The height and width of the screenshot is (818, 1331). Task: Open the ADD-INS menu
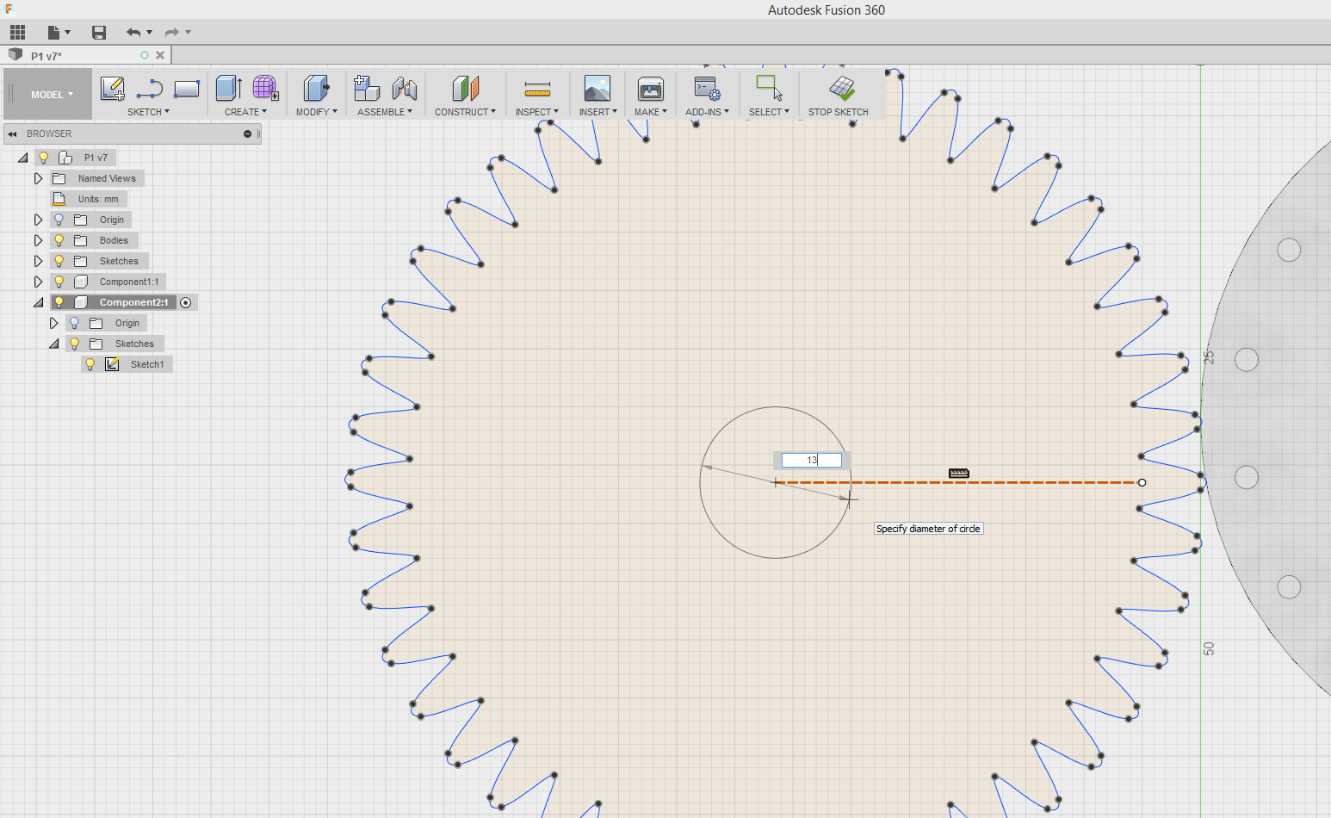pos(707,112)
